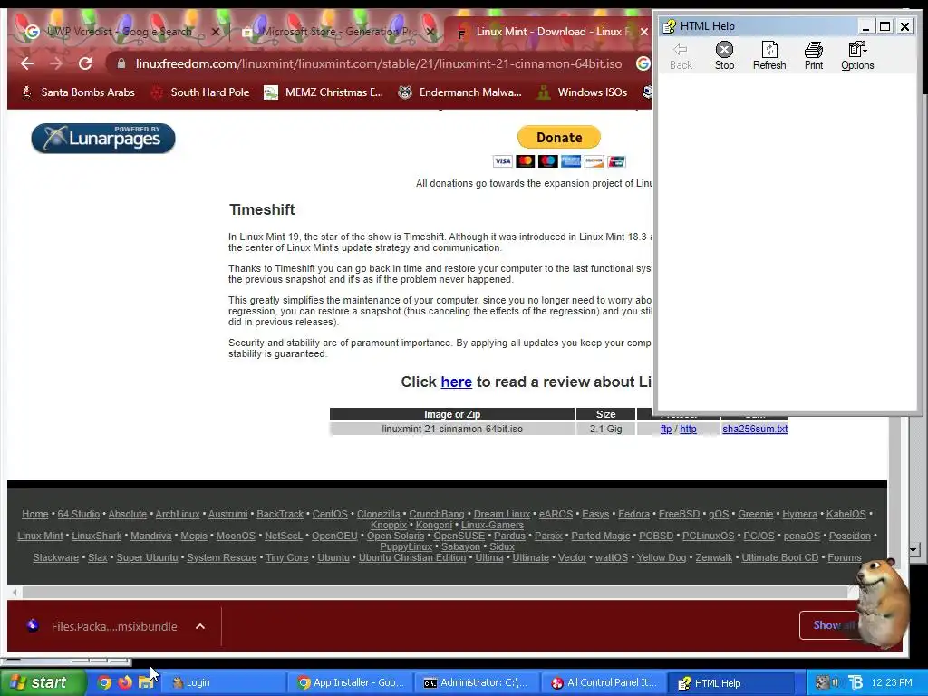This screenshot has width=928, height=696.
Task: Click the URL in the address bar
Action: [x=379, y=63]
